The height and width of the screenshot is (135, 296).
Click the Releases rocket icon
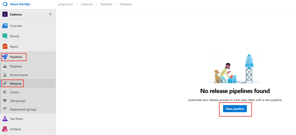[x=5, y=83]
